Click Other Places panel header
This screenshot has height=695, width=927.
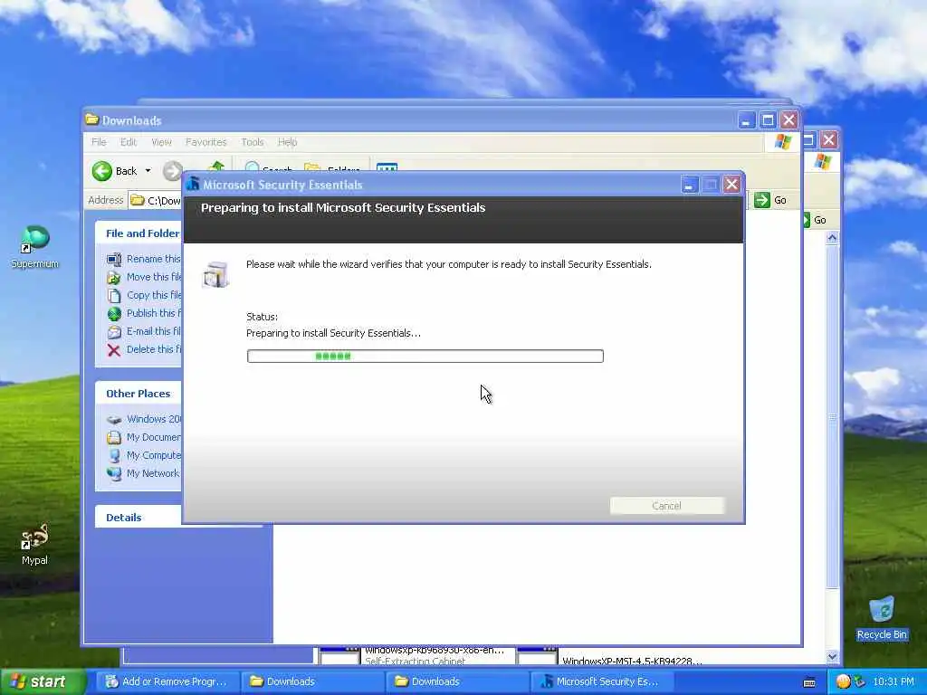tap(138, 394)
